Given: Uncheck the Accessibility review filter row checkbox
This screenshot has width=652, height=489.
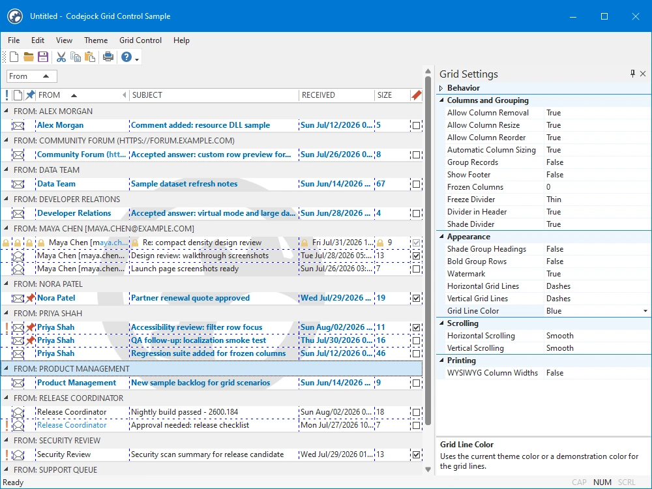Looking at the screenshot, I should tap(416, 328).
